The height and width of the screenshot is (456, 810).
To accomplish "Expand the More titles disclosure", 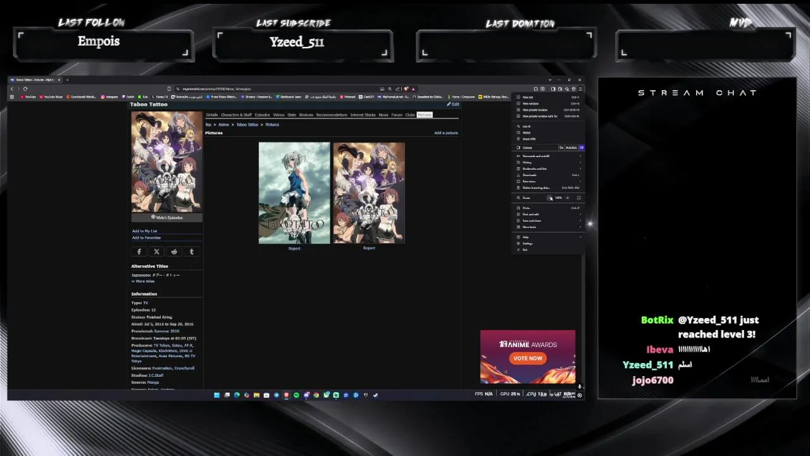I will [144, 281].
